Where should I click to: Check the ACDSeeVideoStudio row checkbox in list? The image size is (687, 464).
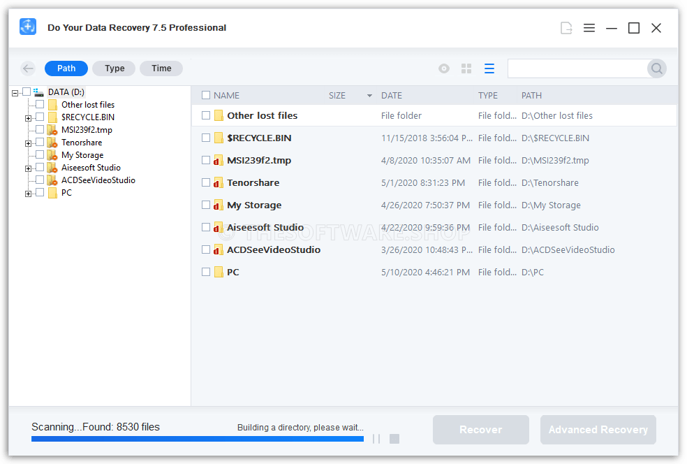206,249
